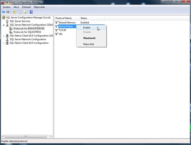Click the tree pane horizontal scrollbar right arrow
Image resolution: width=191 pixels, height=145 pixels.
[x=51, y=136]
